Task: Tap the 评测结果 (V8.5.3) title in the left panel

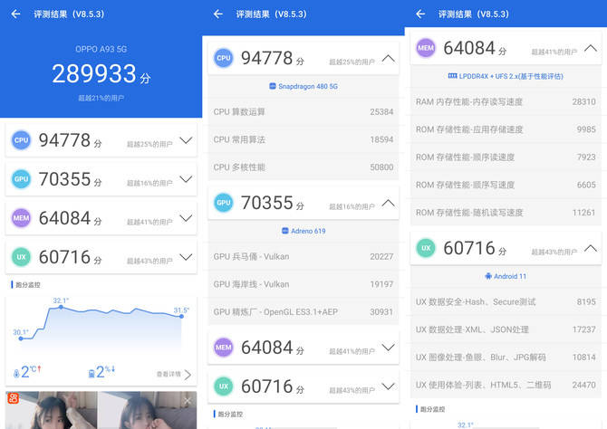Action: point(69,14)
